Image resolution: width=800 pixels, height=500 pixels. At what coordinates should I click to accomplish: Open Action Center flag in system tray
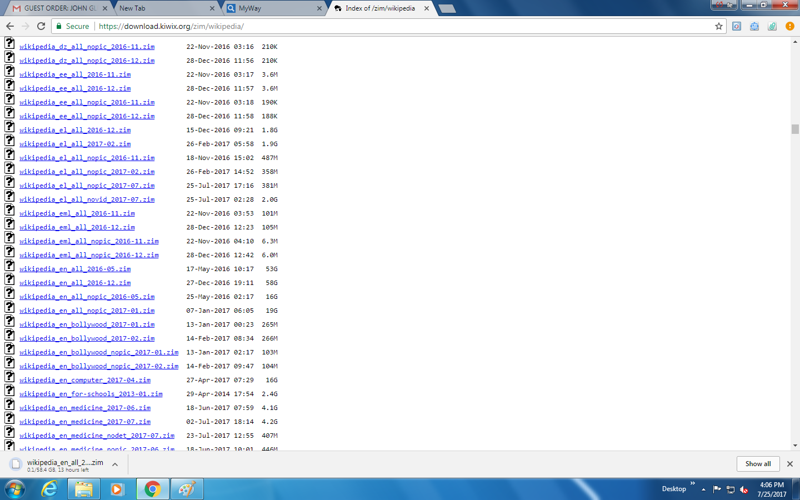click(717, 489)
